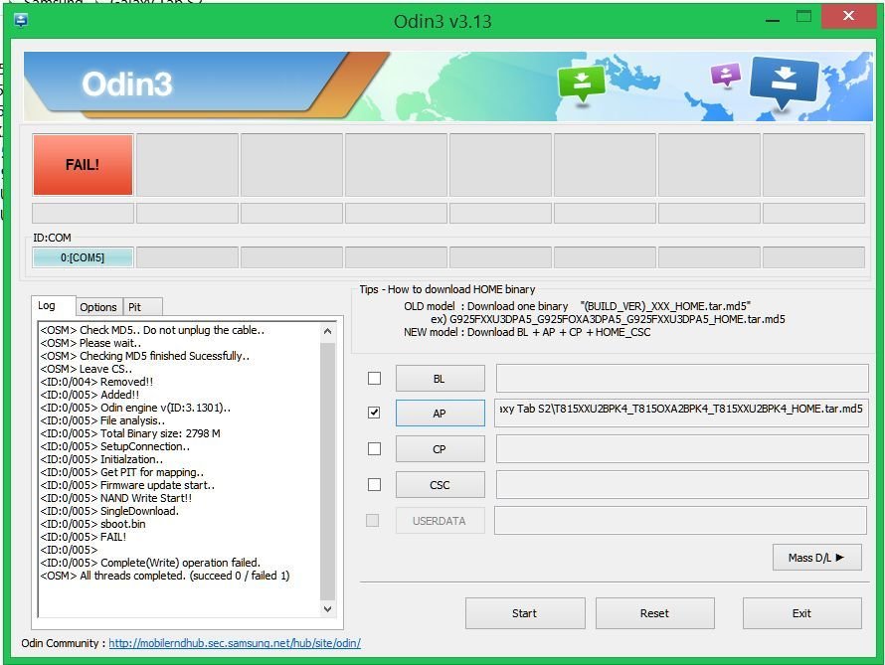This screenshot has height=665, width=885.
Task: Click the CP file button
Action: click(x=440, y=449)
